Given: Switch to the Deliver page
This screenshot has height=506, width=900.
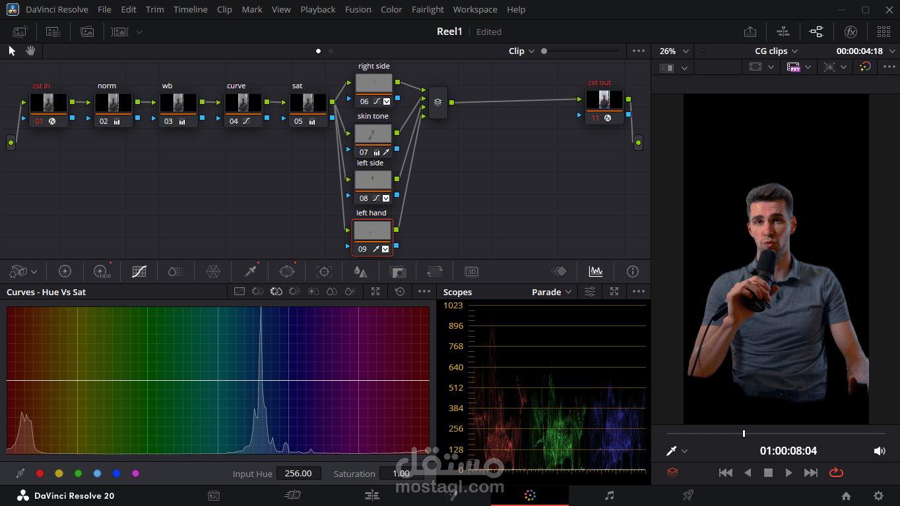Looking at the screenshot, I should [688, 495].
